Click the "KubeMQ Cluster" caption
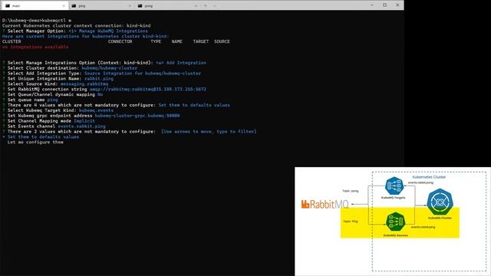Image resolution: width=491 pixels, height=276 pixels. coord(440,218)
